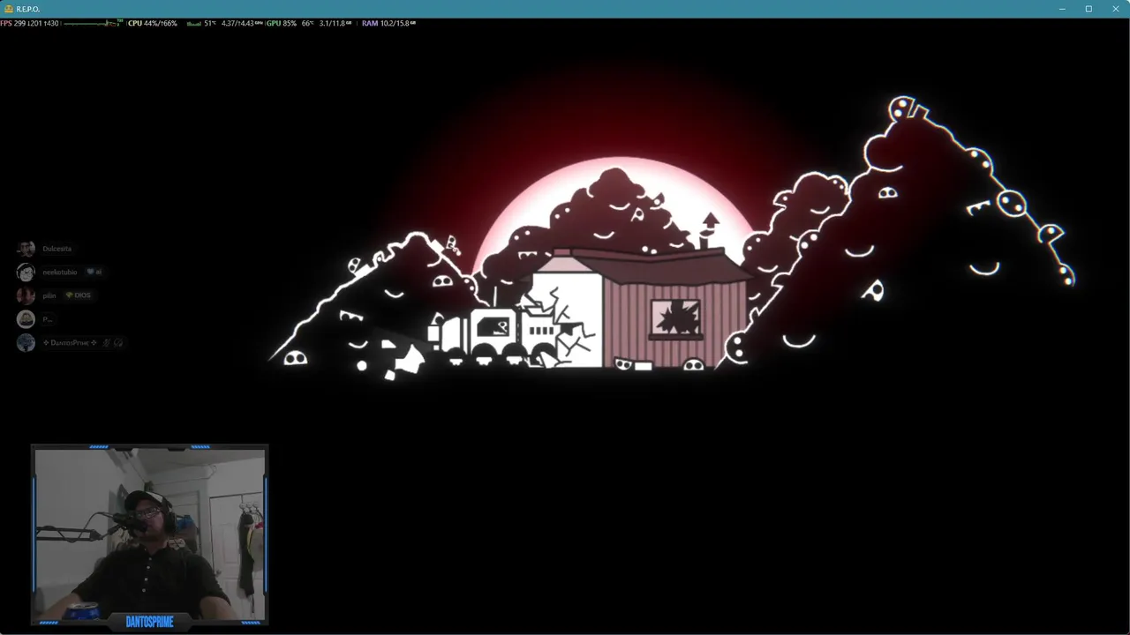Click the Dulcesita username label
Screen dimensions: 1130x635
[57, 249]
